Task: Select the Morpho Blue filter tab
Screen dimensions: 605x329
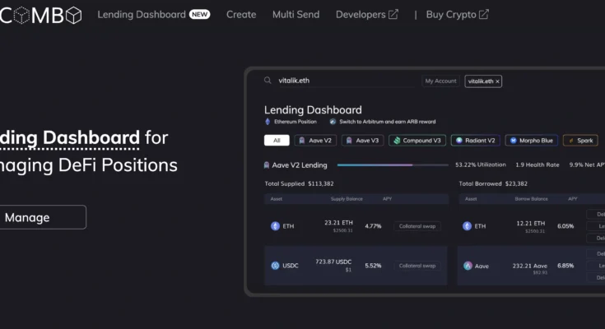Action: click(532, 141)
